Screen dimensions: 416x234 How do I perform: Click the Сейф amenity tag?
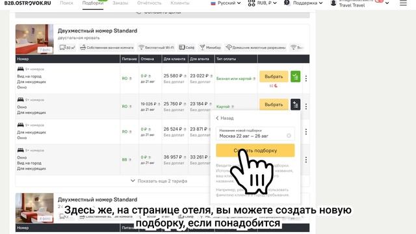pyautogui.click(x=187, y=47)
